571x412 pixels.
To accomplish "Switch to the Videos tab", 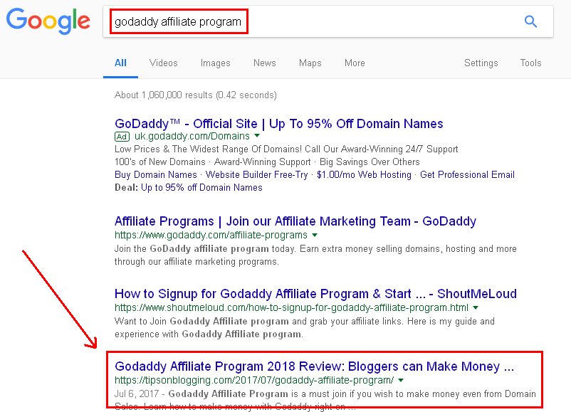I will click(164, 63).
